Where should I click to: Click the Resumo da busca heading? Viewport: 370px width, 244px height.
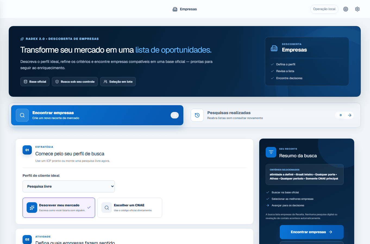pos(298,156)
